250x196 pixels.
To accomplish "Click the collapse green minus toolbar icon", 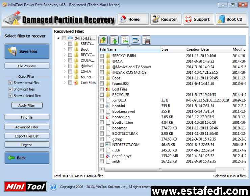I will pos(125,40).
